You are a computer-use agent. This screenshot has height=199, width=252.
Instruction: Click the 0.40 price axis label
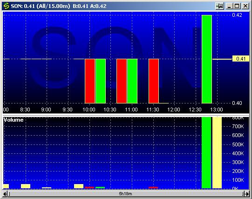[x=237, y=103]
